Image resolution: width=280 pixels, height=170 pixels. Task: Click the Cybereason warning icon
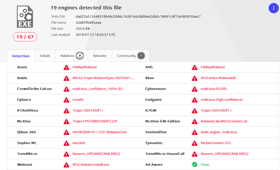[x=195, y=89]
